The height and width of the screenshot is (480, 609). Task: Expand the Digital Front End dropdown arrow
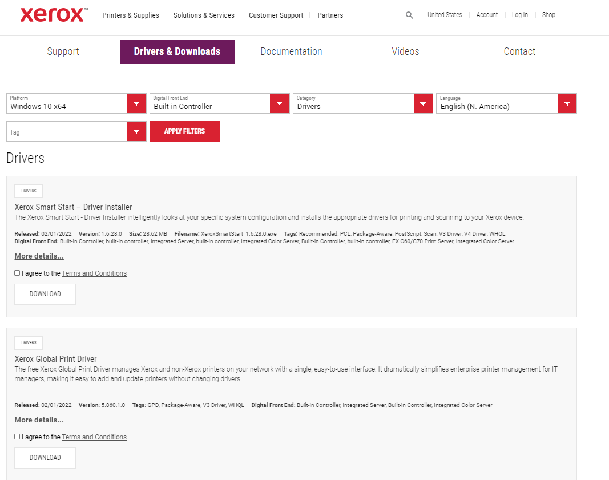pos(279,103)
